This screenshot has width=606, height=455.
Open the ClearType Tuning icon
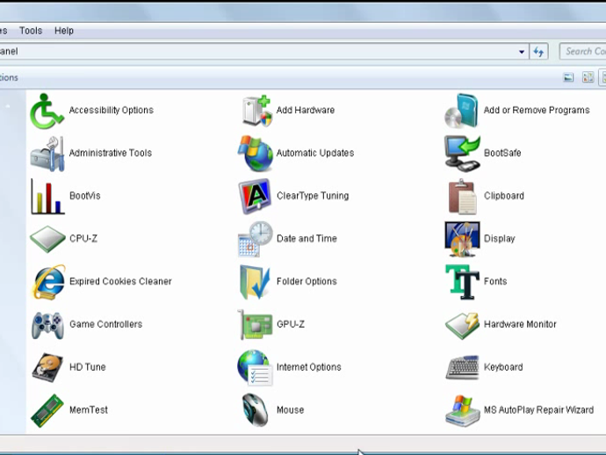[x=255, y=197]
